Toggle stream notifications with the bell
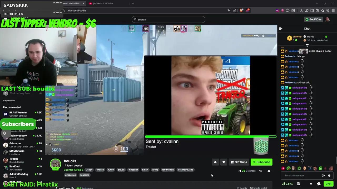The height and width of the screenshot is (189, 337). (215, 162)
